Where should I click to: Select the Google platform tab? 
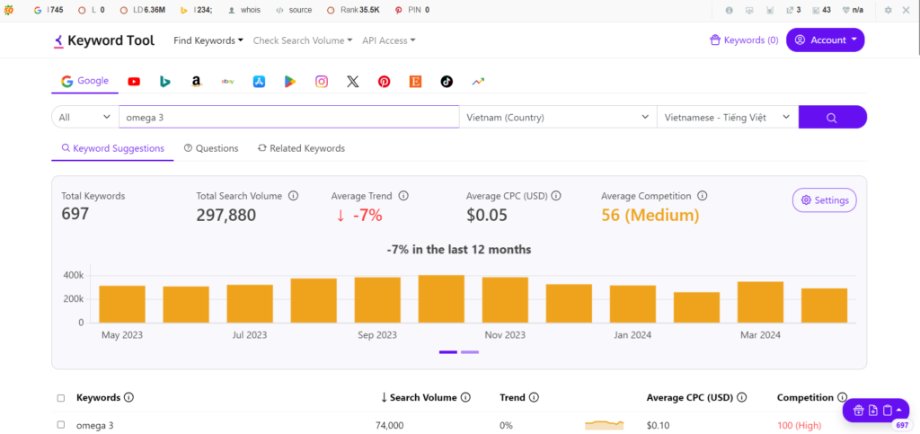pyautogui.click(x=85, y=81)
